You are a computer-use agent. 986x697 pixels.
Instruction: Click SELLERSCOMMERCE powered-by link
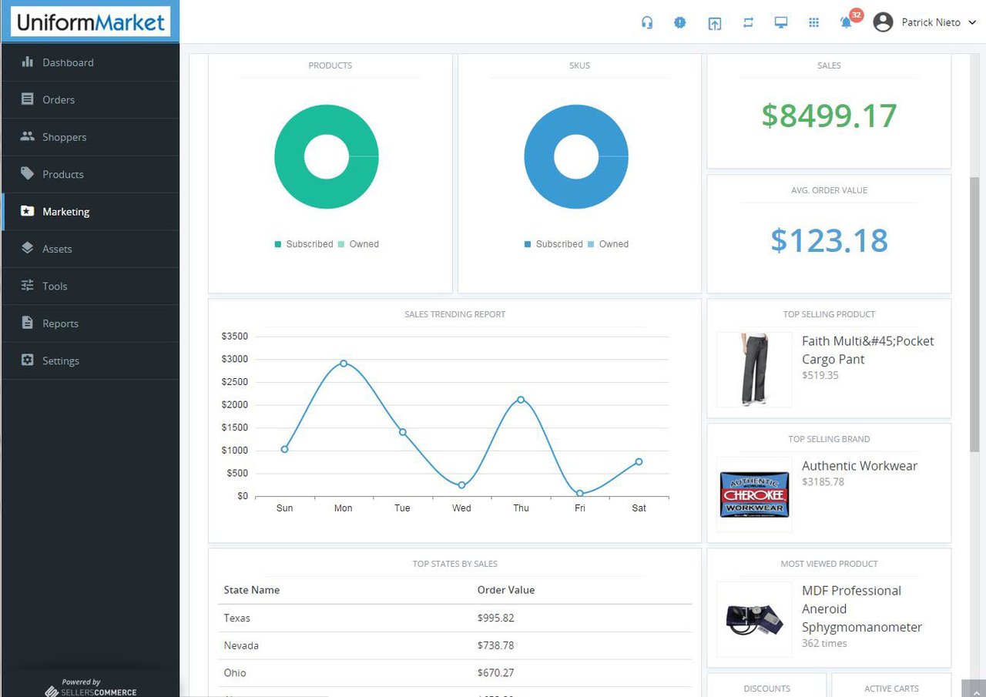(x=91, y=691)
